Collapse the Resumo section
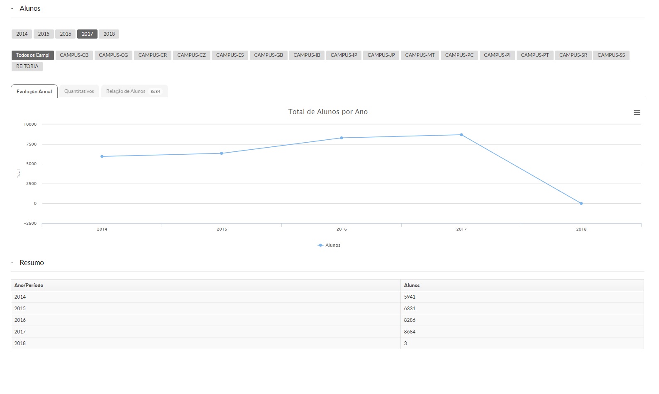The width and height of the screenshot is (659, 394). coord(12,263)
